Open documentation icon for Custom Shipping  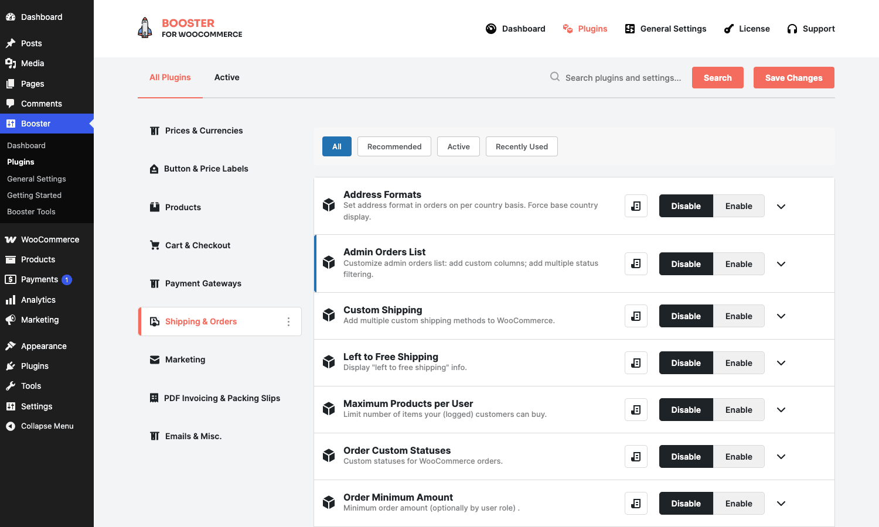coord(636,316)
